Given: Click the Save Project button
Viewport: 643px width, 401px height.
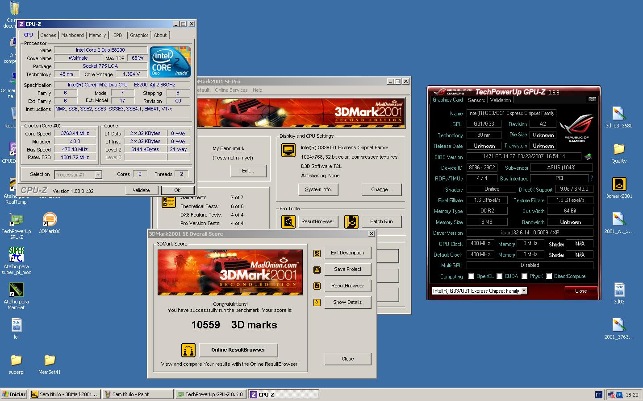Looking at the screenshot, I should pos(348,269).
